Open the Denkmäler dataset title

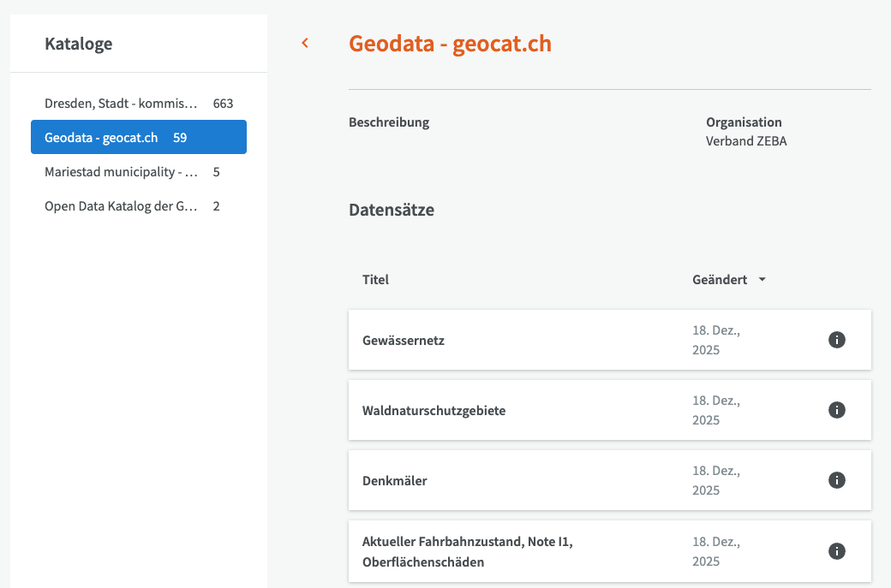pos(394,481)
